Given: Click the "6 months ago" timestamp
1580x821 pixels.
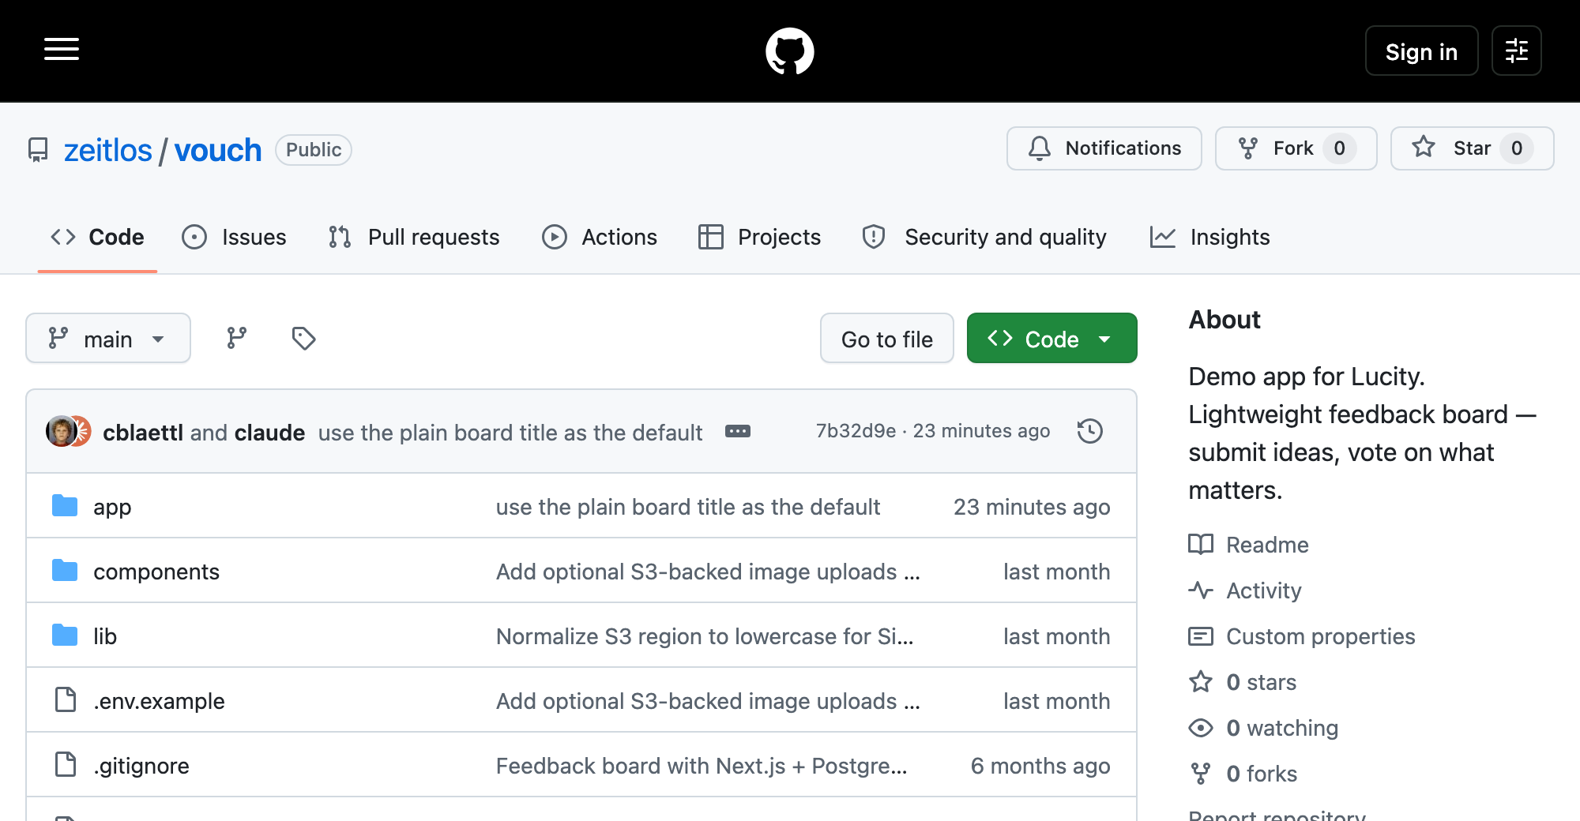Looking at the screenshot, I should [1040, 766].
